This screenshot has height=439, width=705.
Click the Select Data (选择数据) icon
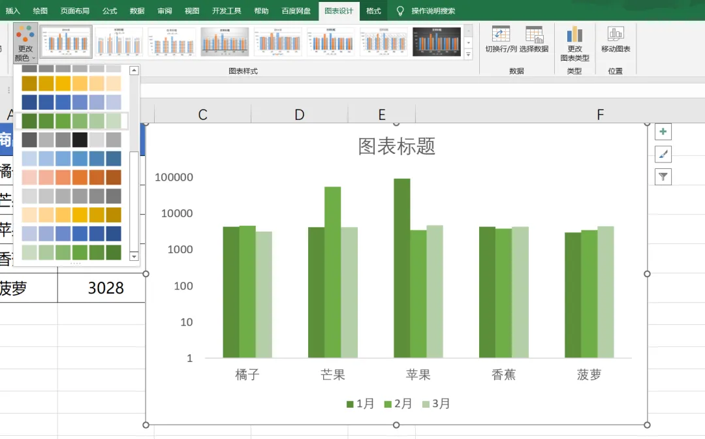(534, 35)
